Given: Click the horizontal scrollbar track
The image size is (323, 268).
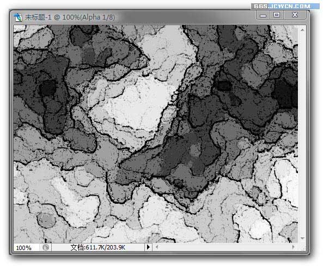Looking at the screenshot, I should [x=225, y=247].
